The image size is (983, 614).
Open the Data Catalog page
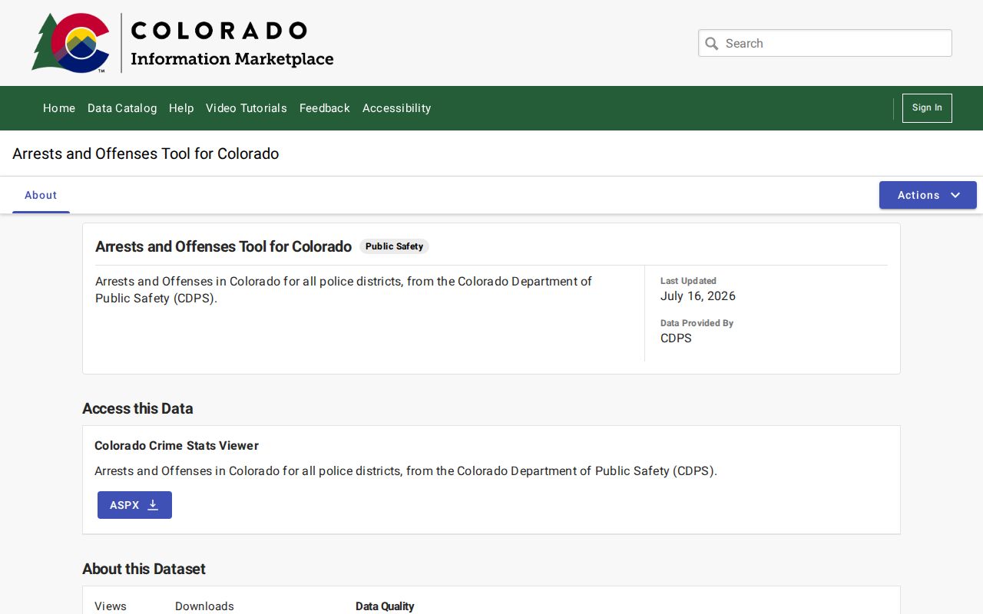122,108
